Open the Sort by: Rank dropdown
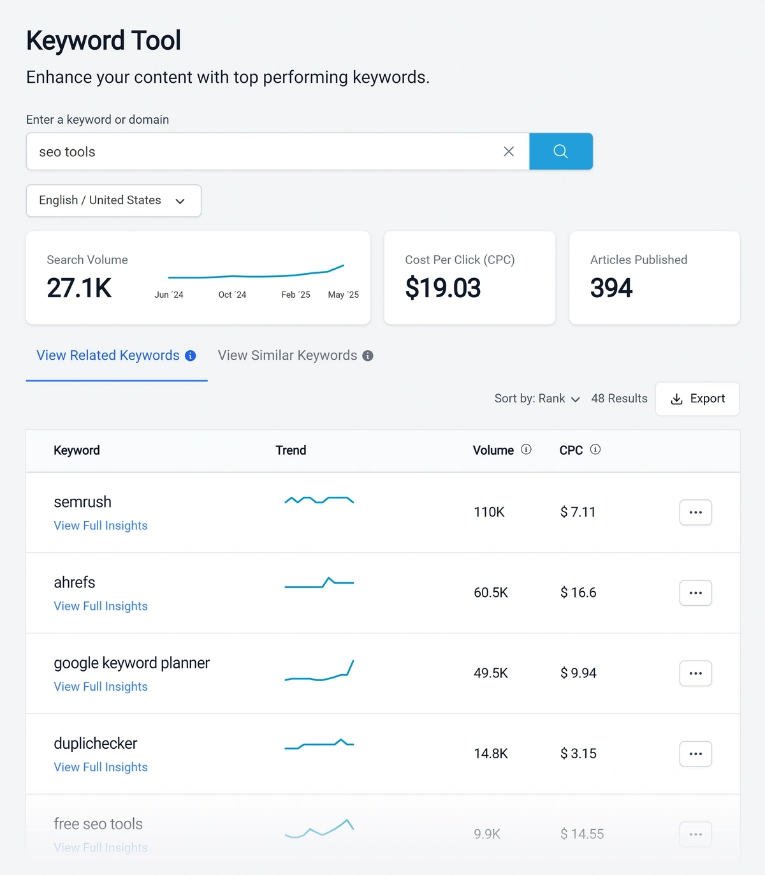This screenshot has height=875, width=765. [537, 399]
